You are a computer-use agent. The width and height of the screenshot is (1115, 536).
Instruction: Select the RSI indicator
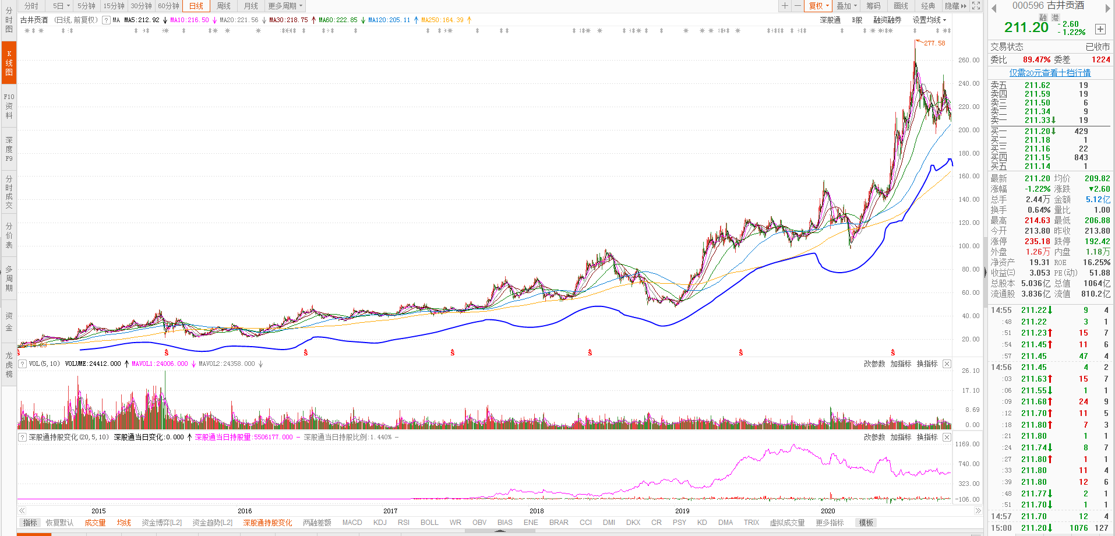coord(404,523)
